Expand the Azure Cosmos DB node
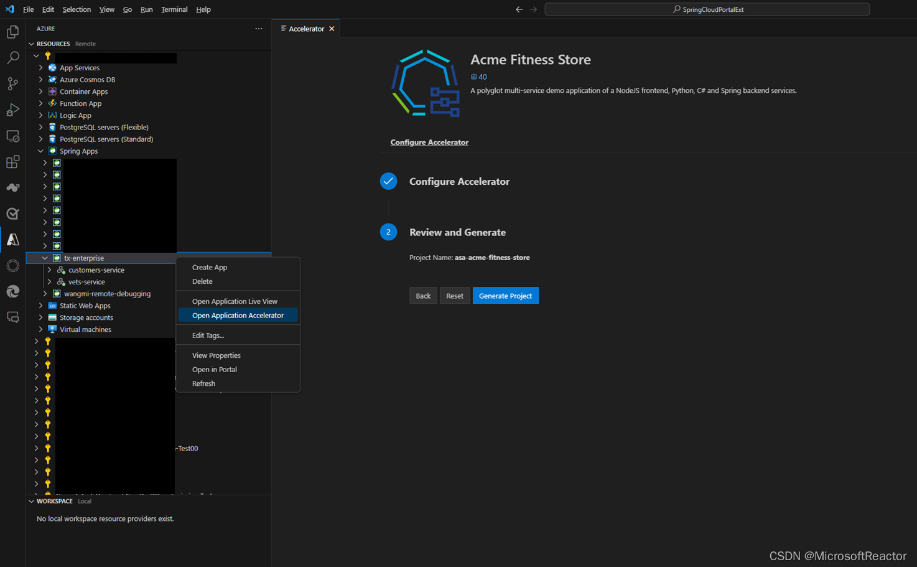The width and height of the screenshot is (917, 567). click(40, 80)
